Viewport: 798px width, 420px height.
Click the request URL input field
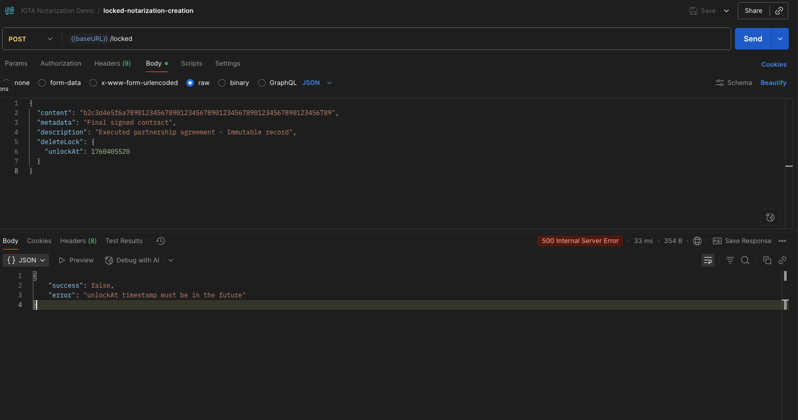pos(377,38)
